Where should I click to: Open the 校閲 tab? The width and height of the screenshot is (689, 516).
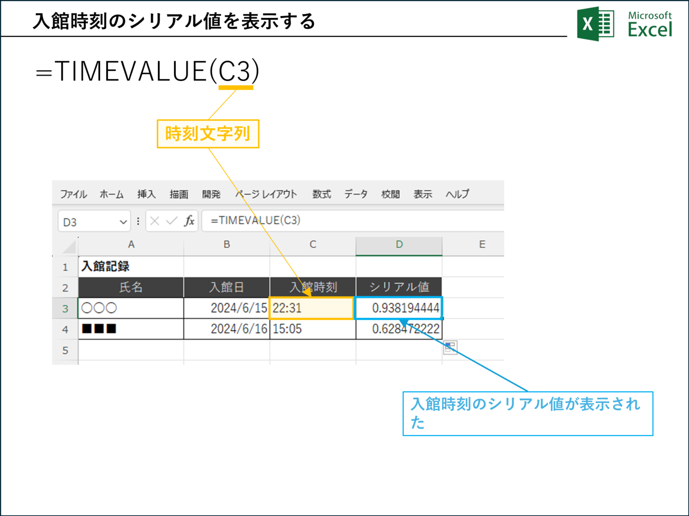[x=390, y=194]
